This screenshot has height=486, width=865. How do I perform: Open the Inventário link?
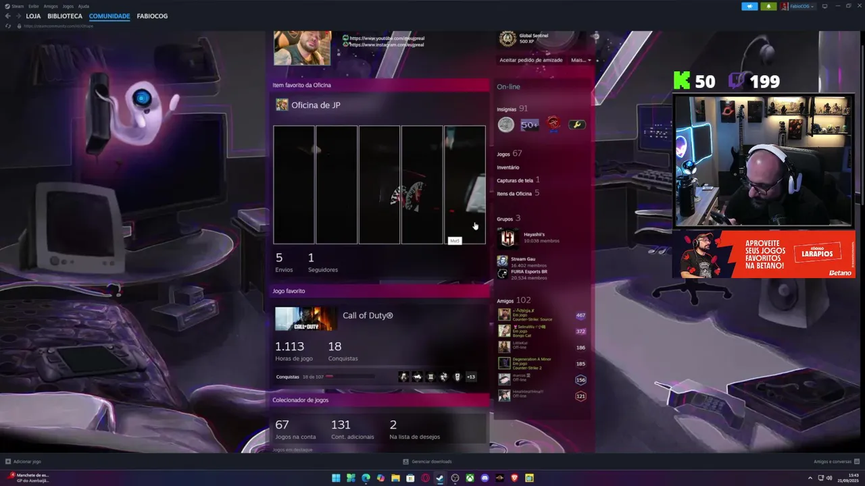coord(508,167)
